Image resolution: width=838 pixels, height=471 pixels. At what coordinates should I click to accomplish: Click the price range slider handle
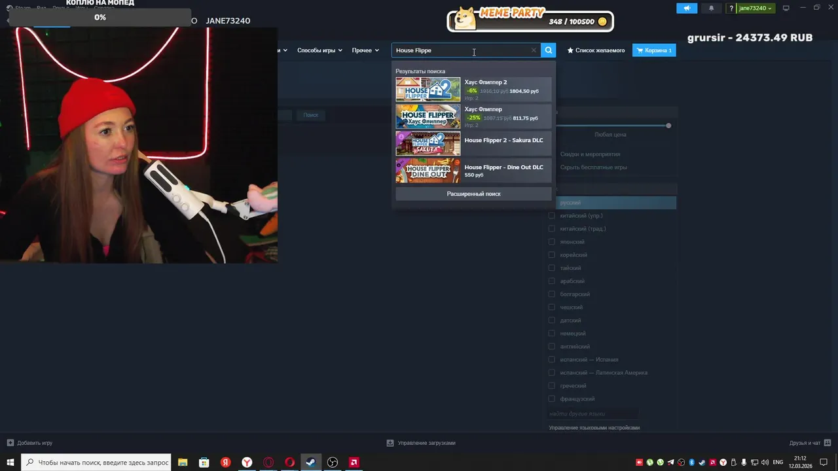(x=668, y=126)
